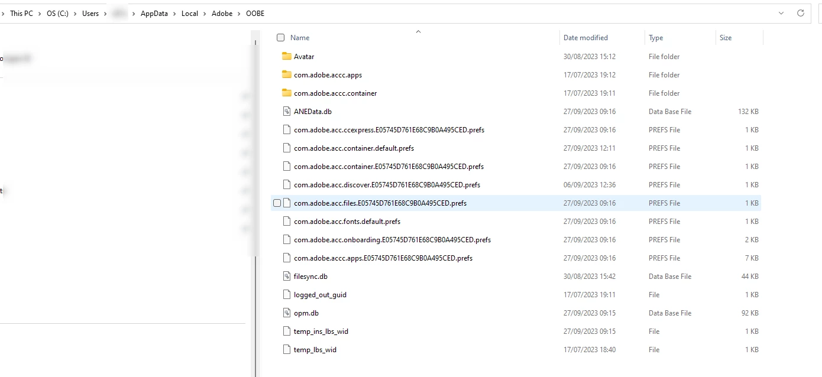The width and height of the screenshot is (822, 377).
Task: Click date 06/09/2023 12:36
Action: (590, 185)
